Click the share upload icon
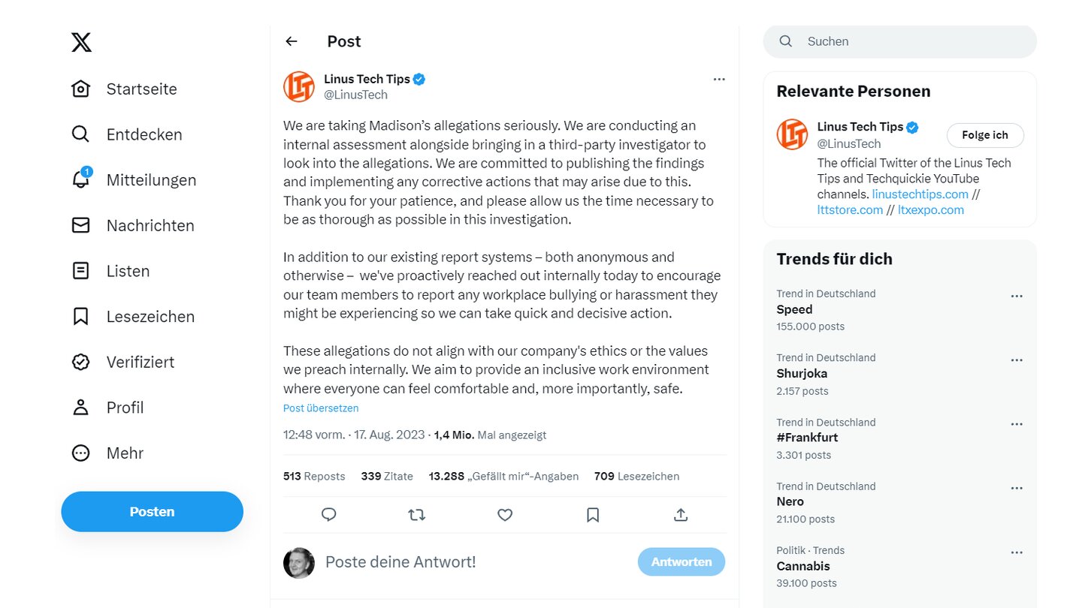 point(681,514)
